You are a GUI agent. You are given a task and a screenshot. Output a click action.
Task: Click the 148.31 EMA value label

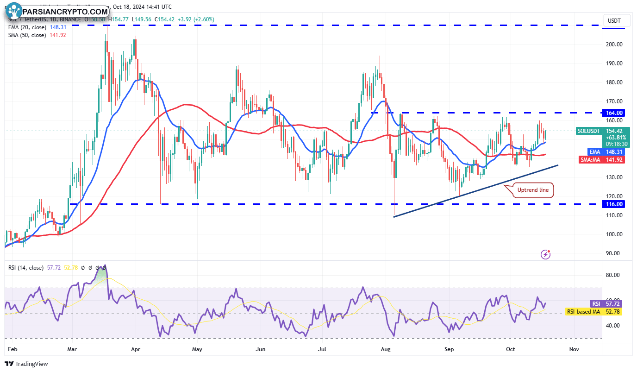pos(614,151)
